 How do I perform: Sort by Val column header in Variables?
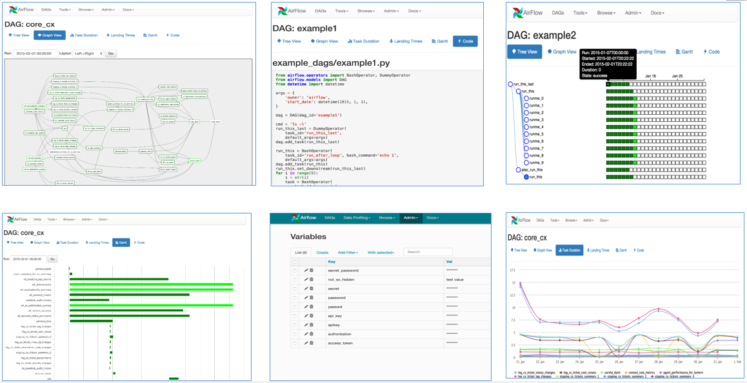point(449,262)
